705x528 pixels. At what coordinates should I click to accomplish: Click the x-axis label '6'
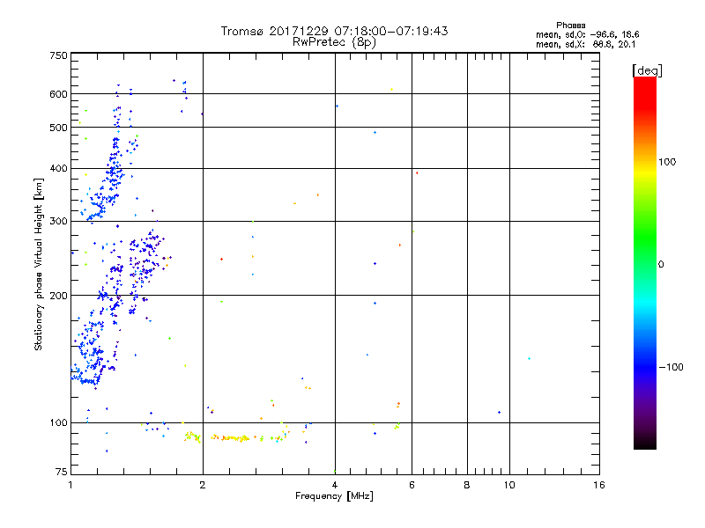(x=412, y=485)
